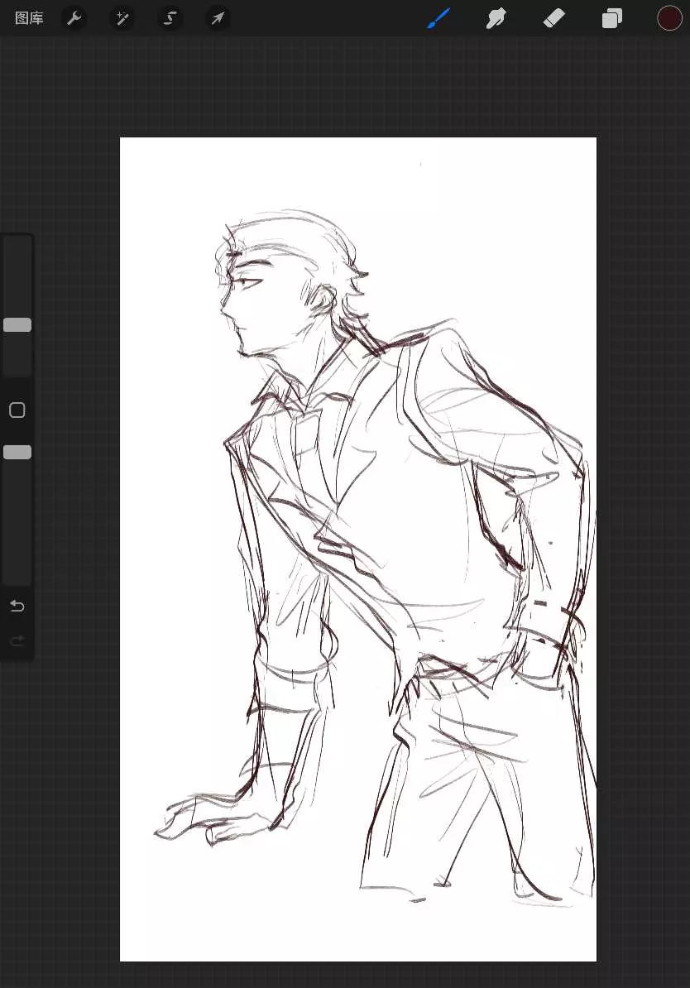Screen dimensions: 690x988
Task: Open the Actions wrench menu
Action: pyautogui.click(x=74, y=18)
